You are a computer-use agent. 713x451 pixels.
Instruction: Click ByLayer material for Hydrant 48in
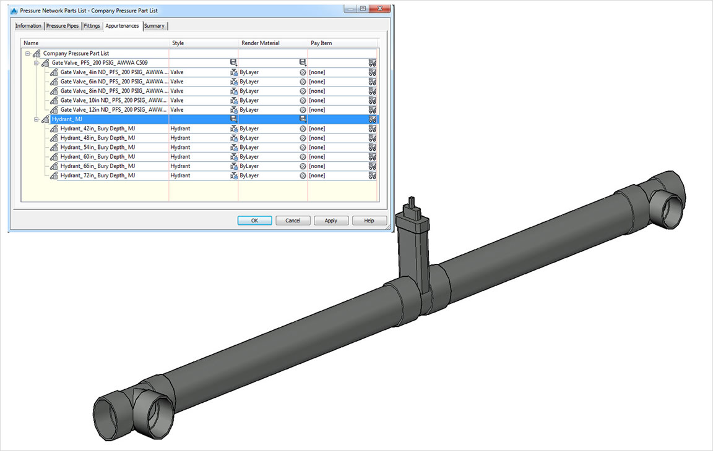pos(249,138)
